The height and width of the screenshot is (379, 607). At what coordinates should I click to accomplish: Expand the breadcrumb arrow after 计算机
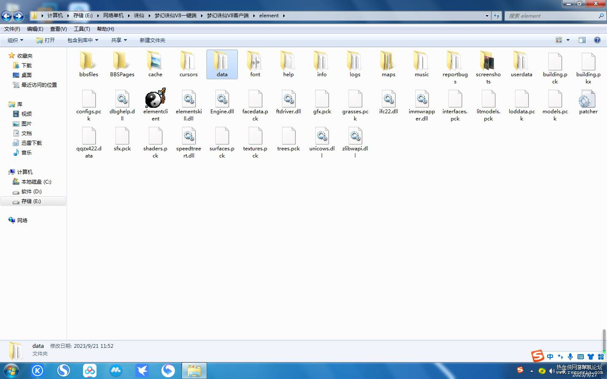68,16
